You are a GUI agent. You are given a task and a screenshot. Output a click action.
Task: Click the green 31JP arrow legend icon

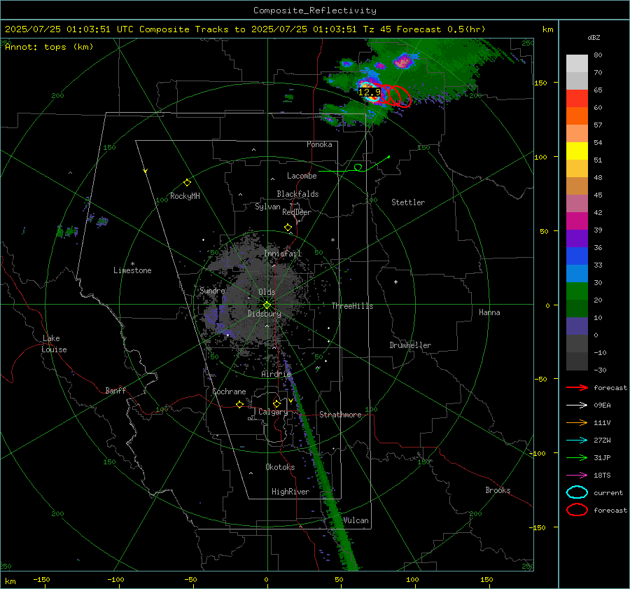(x=577, y=457)
